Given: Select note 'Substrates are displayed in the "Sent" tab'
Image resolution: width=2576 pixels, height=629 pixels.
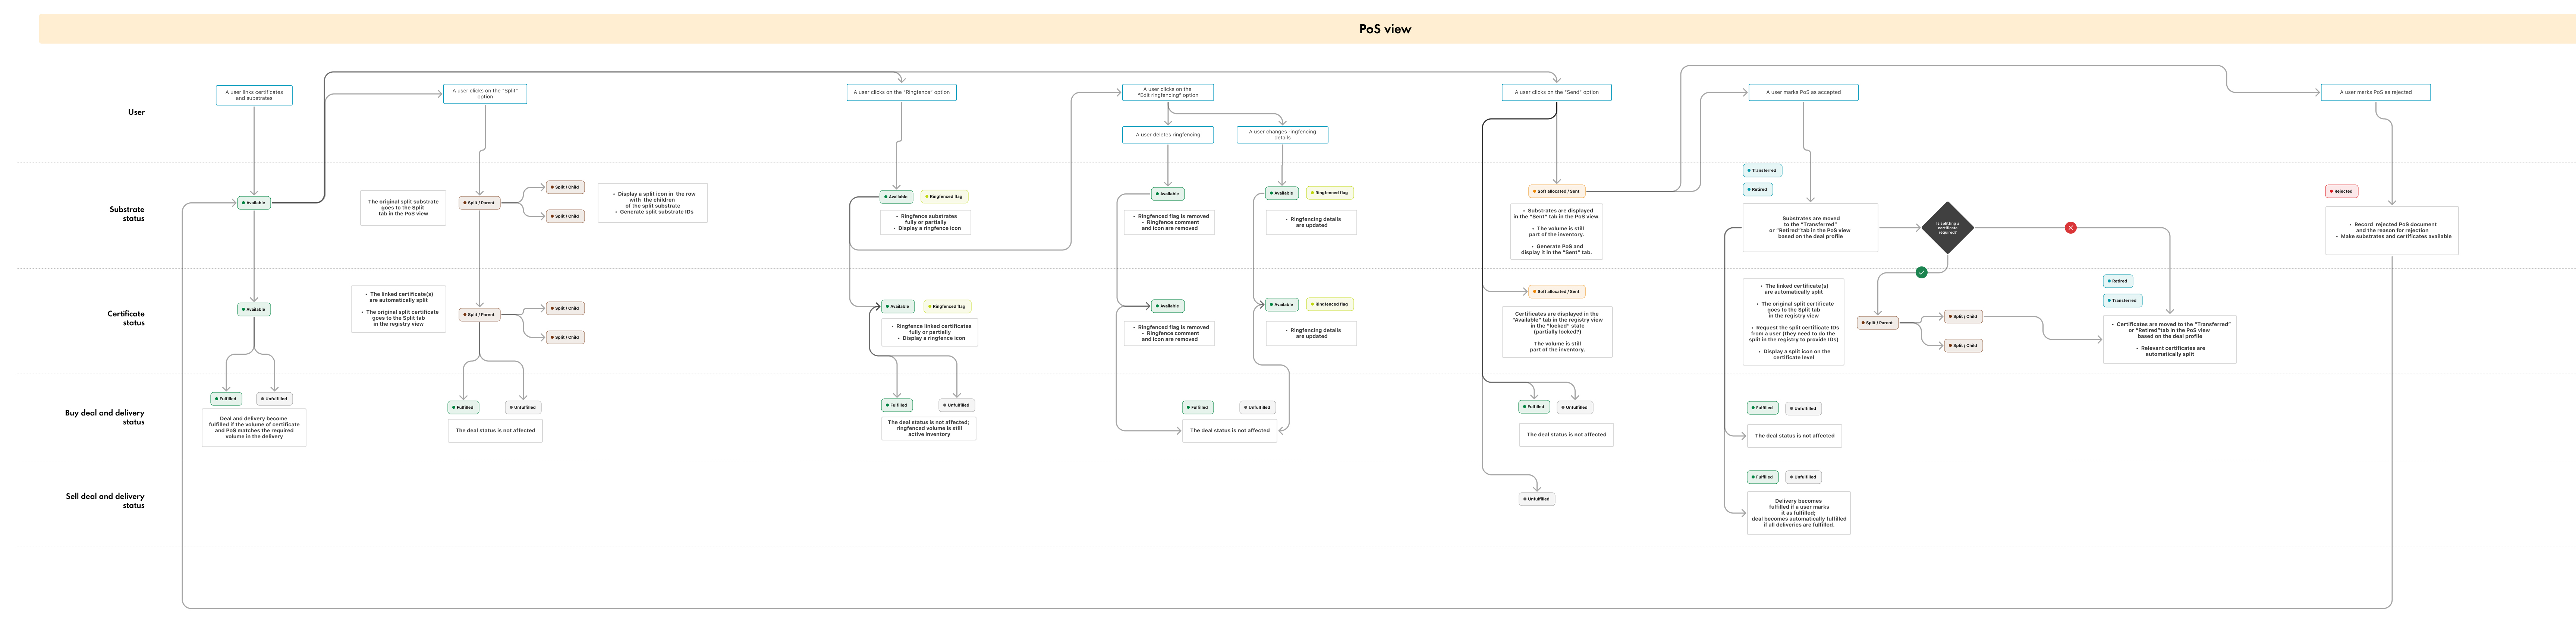Looking at the screenshot, I should 1556,232.
